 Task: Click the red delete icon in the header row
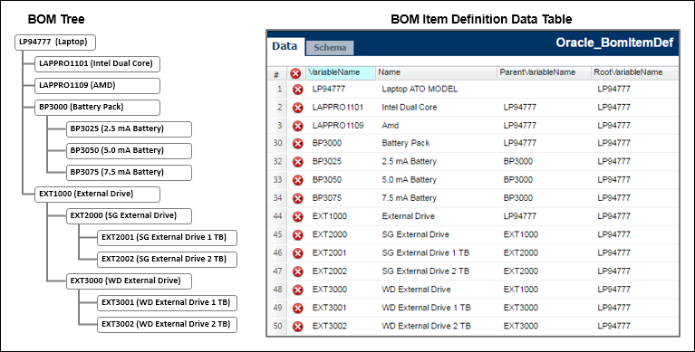point(295,73)
